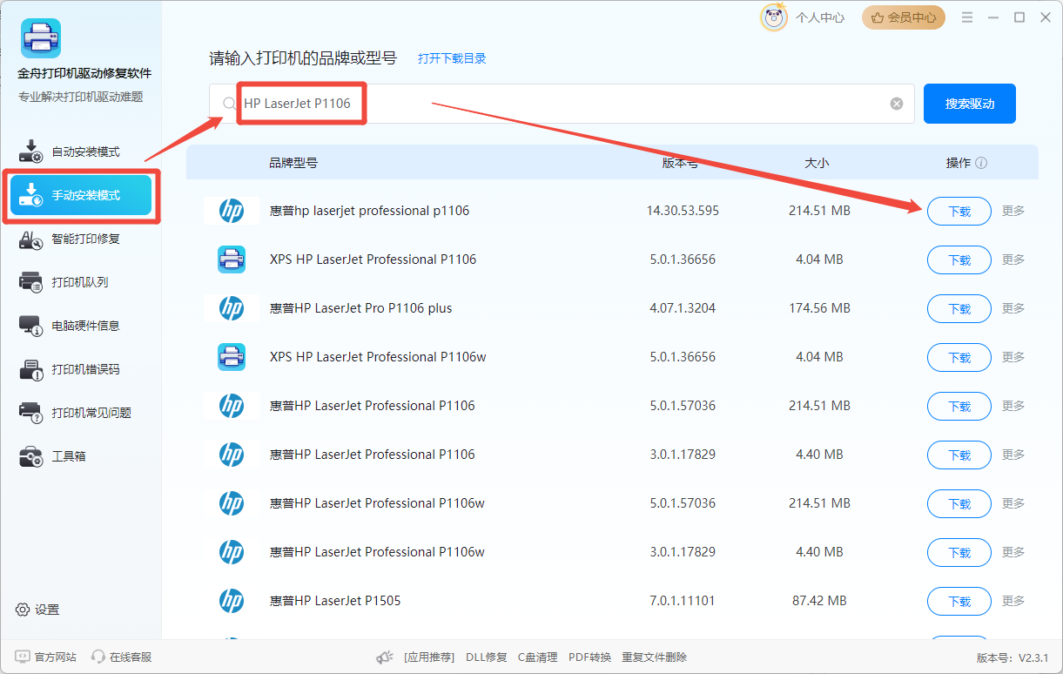This screenshot has width=1063, height=674.
Task: Download XPS HP LaserJet Professional P1106w driver
Action: click(959, 357)
